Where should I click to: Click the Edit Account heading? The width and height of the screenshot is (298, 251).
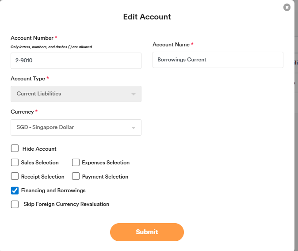coord(147,17)
